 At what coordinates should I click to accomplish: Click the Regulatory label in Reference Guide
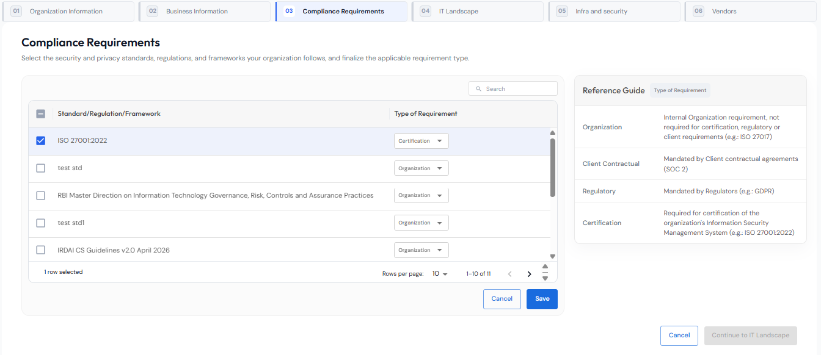pos(599,191)
